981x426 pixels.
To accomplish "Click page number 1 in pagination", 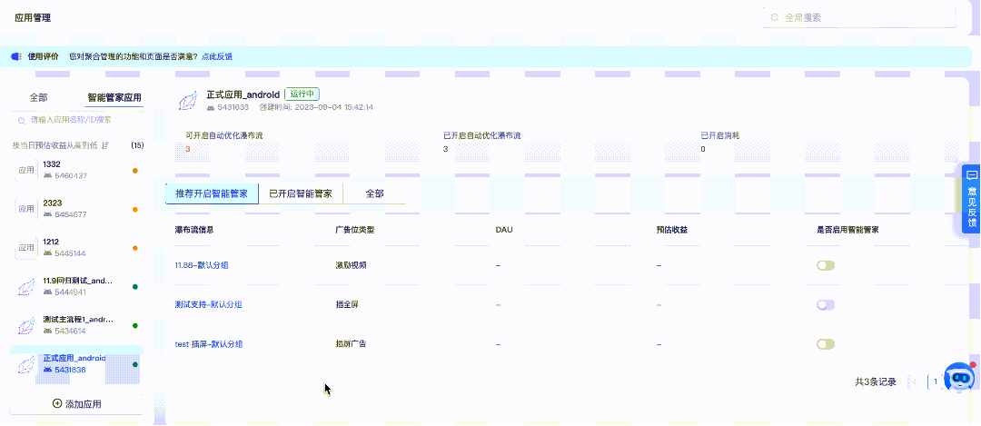I will click(x=936, y=381).
